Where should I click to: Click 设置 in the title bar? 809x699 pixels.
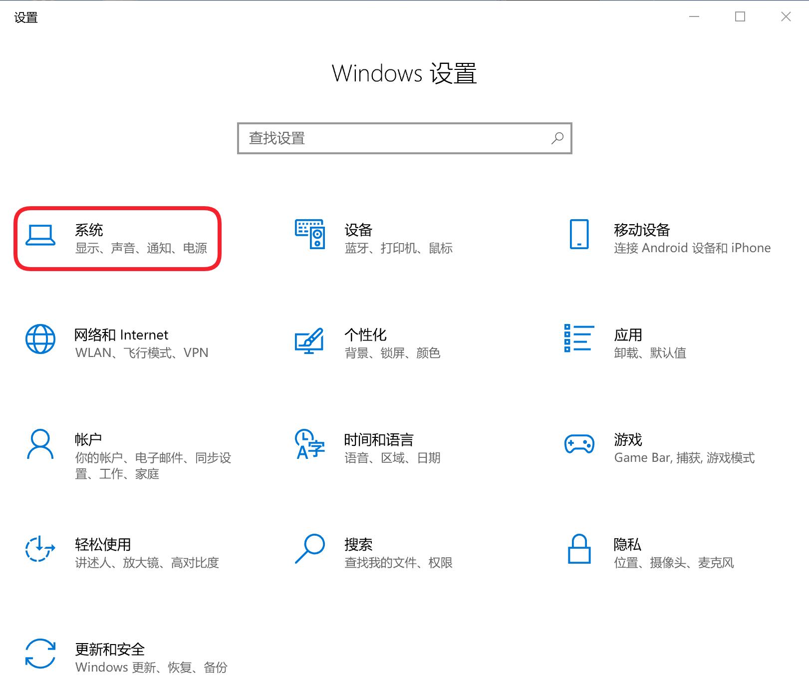point(26,17)
